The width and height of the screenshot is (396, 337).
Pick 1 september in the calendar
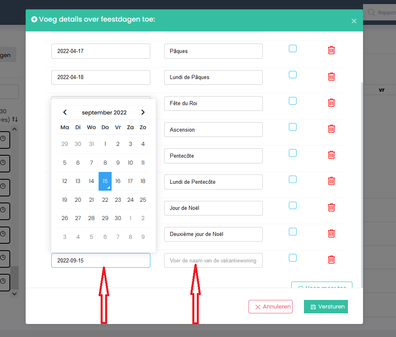tap(105, 144)
